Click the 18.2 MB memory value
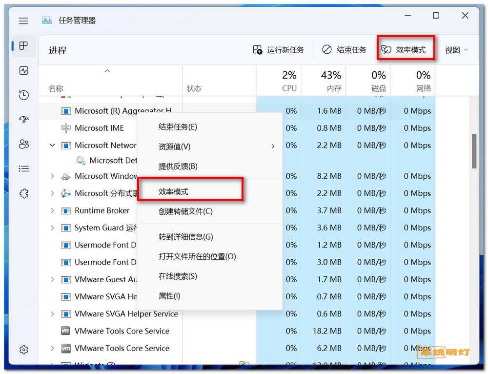This screenshot has width=488, height=374. [327, 331]
